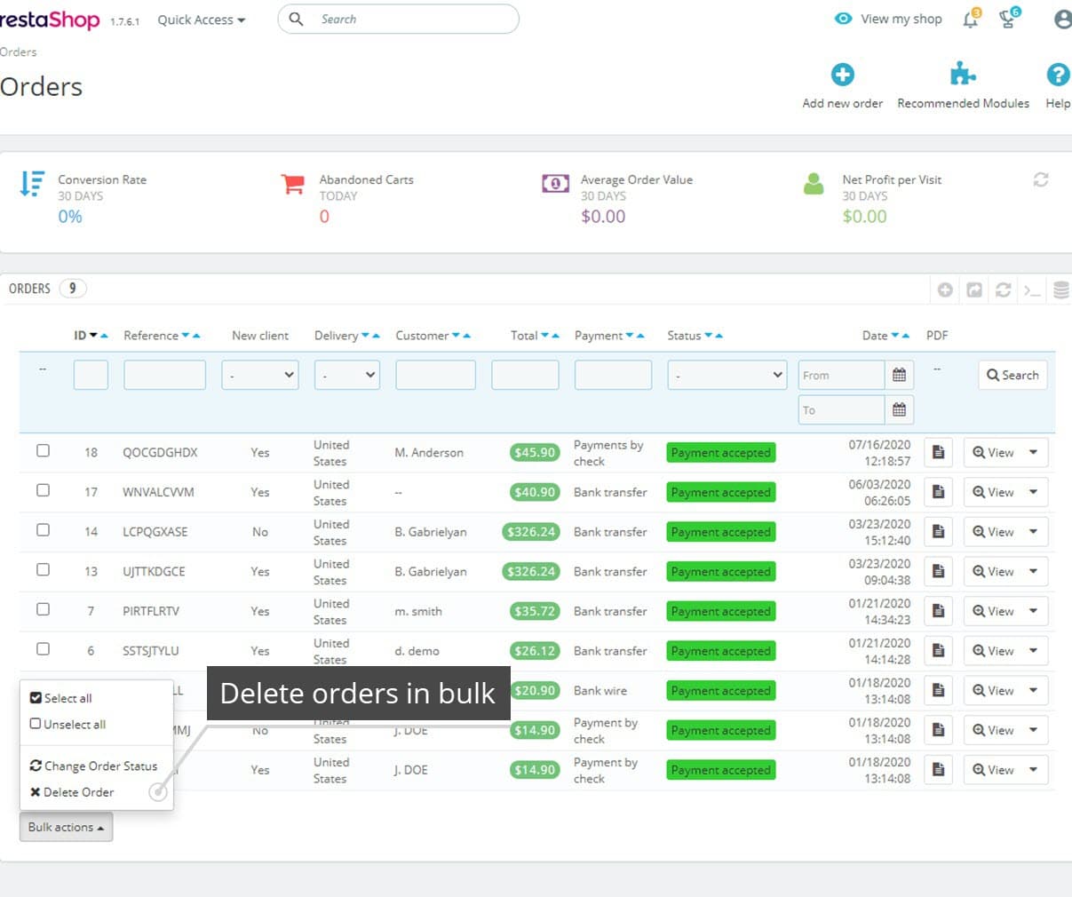Screen dimensions: 1072x897
Task: Tick checkbox for order 7 PIRTFLRTV
Action: 43,609
